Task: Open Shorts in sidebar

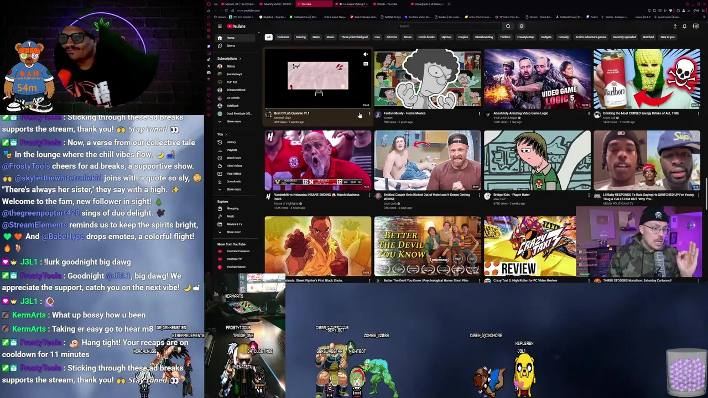Action: point(236,45)
